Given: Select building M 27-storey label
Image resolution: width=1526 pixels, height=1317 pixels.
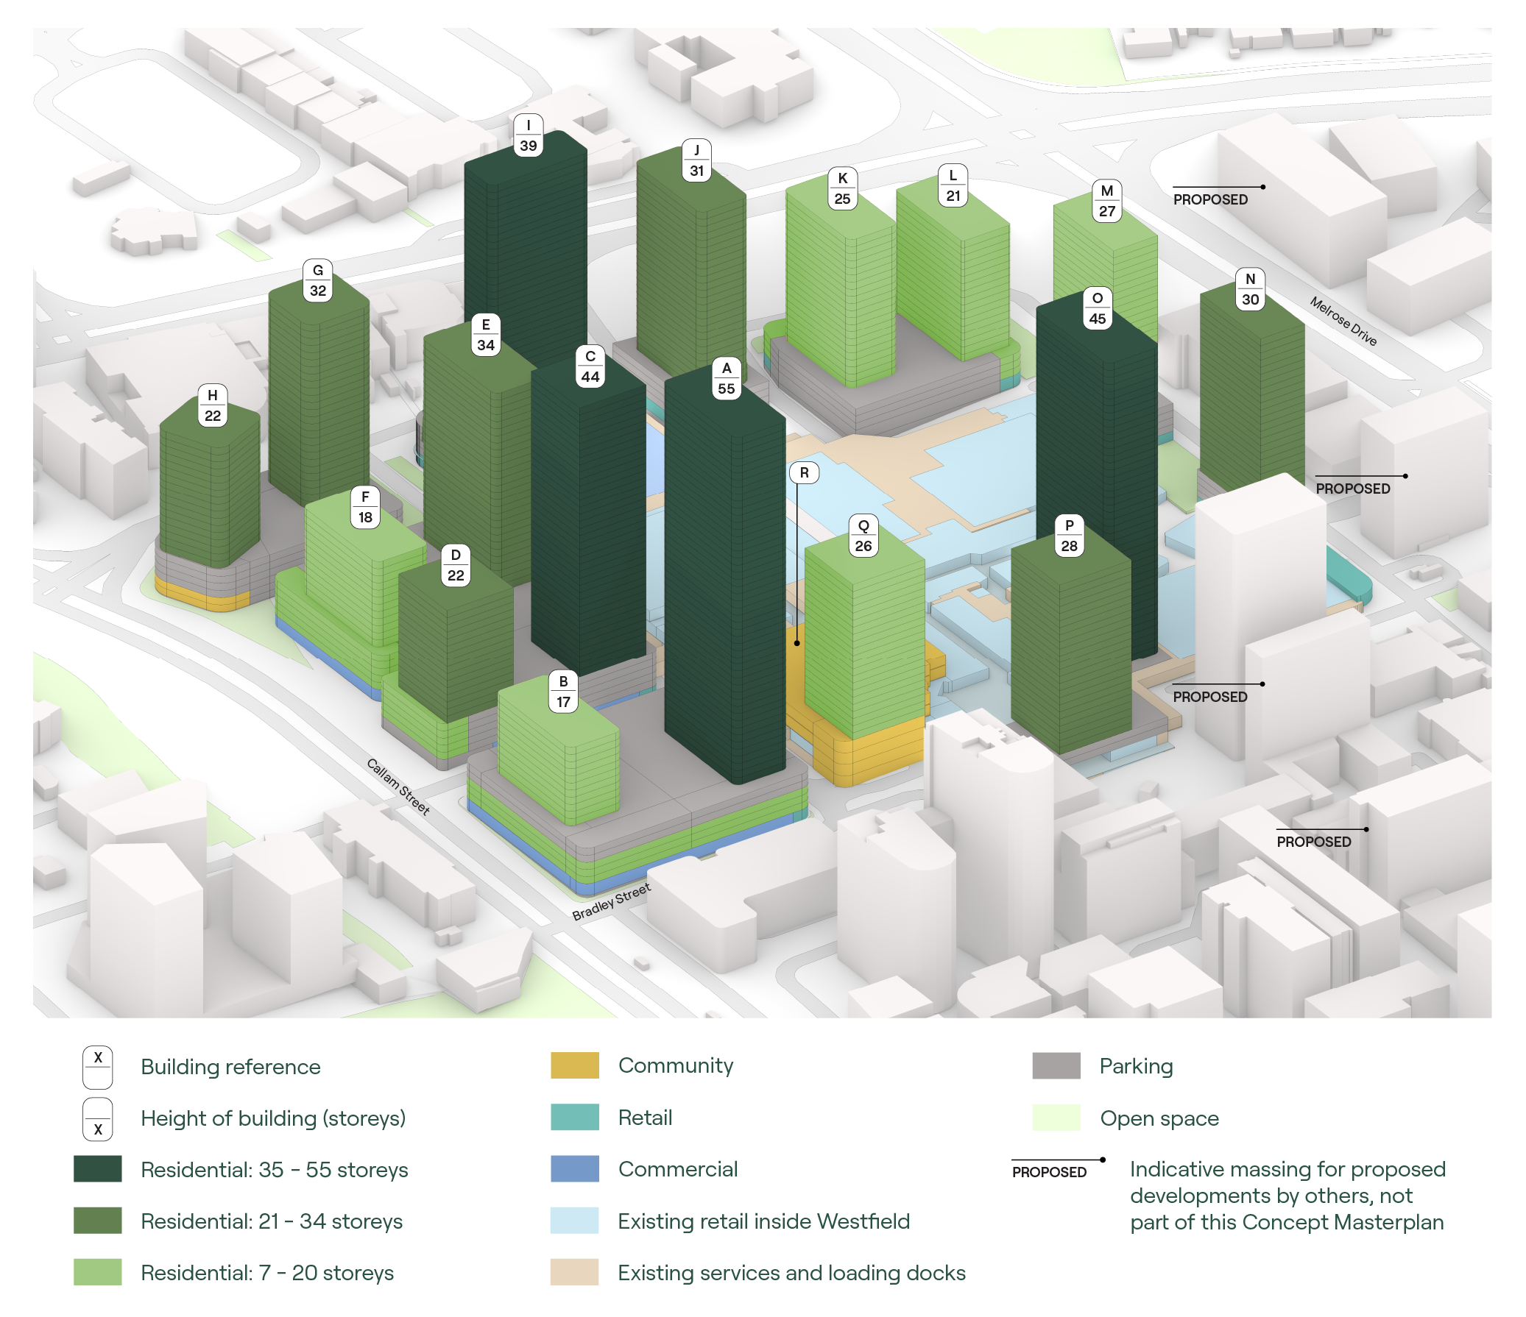Looking at the screenshot, I should [x=1106, y=201].
